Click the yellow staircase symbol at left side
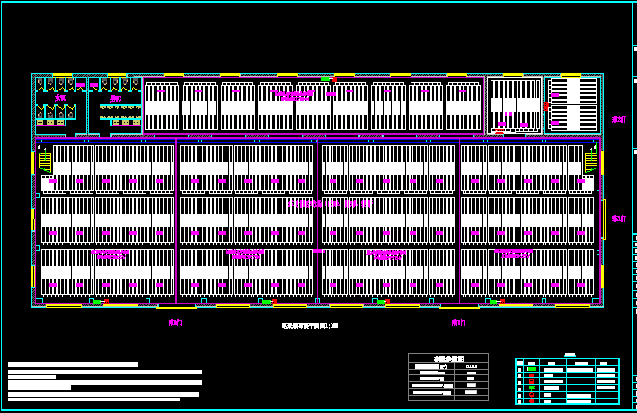 click(44, 162)
